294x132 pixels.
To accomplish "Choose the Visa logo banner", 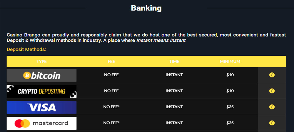I will [x=42, y=107].
